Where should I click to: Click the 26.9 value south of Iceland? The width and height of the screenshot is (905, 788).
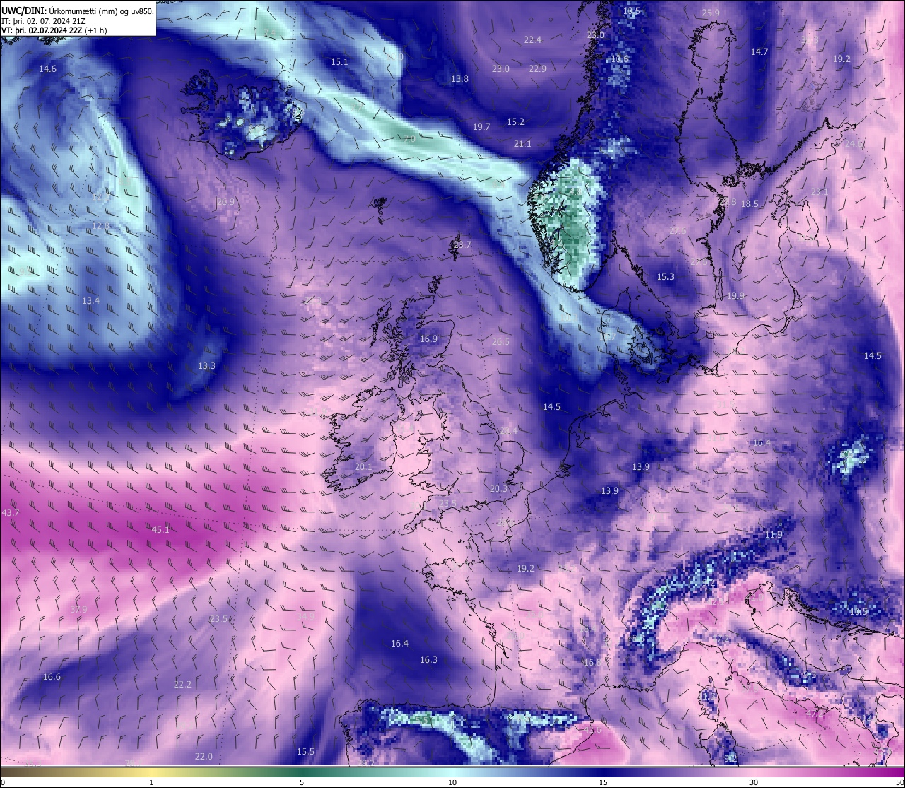(x=226, y=201)
